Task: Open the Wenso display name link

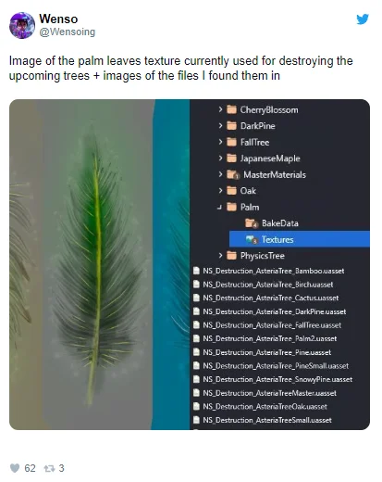Action: click(x=58, y=19)
